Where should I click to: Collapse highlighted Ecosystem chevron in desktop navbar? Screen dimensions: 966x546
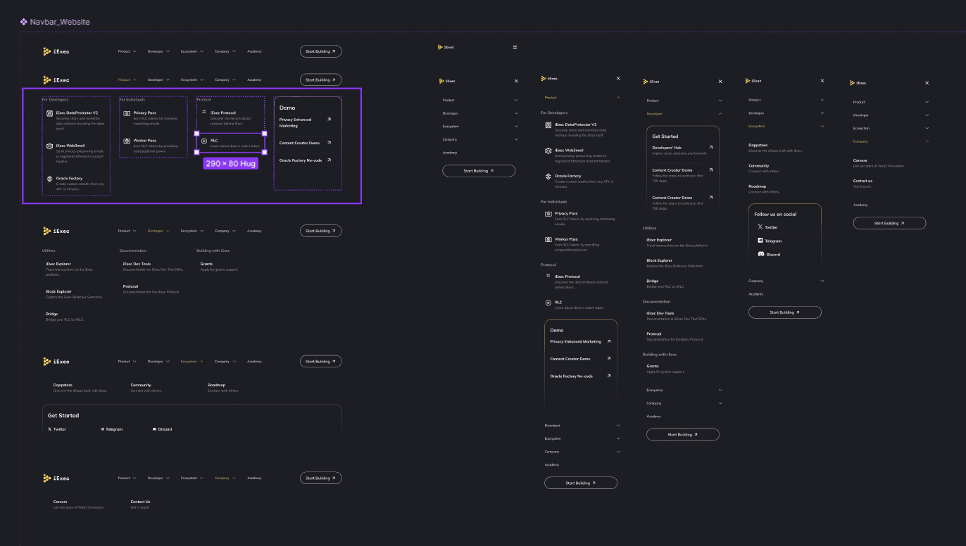(201, 362)
